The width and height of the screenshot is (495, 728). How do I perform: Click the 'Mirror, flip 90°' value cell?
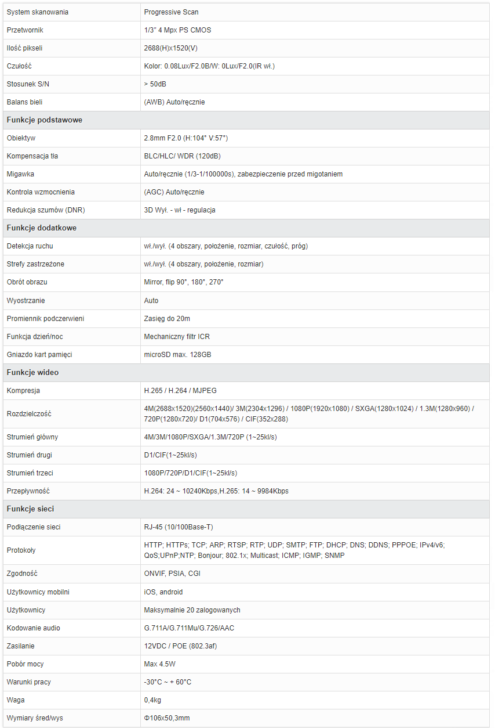point(315,282)
